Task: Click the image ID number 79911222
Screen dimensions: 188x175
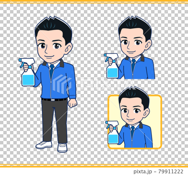Action: pos(171,171)
